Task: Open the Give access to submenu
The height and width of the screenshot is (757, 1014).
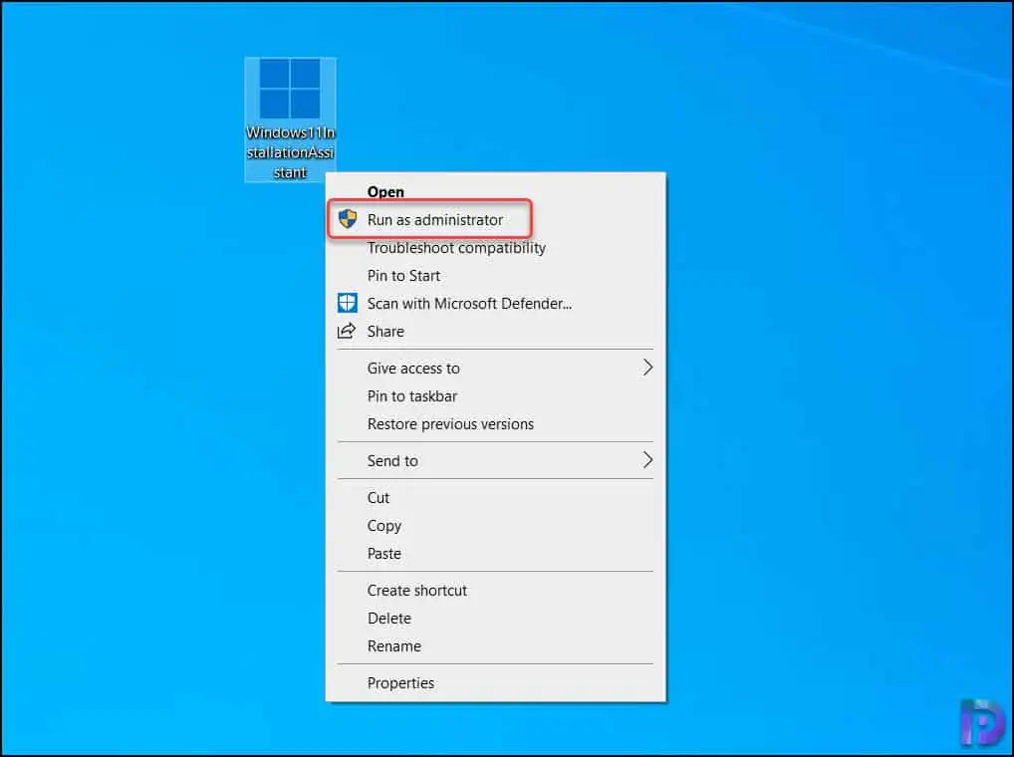Action: (495, 368)
